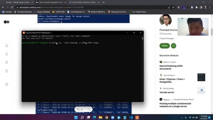
Task: Go back using the browser back arrow
Action: (x=3, y=7)
